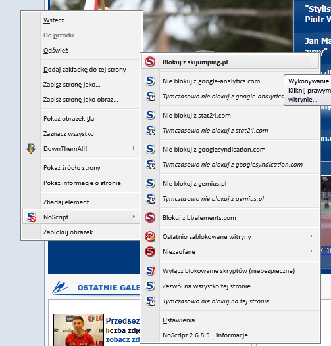Open the gallery thumbnail of man in red jersey
331x346 pixels.
pos(78,330)
